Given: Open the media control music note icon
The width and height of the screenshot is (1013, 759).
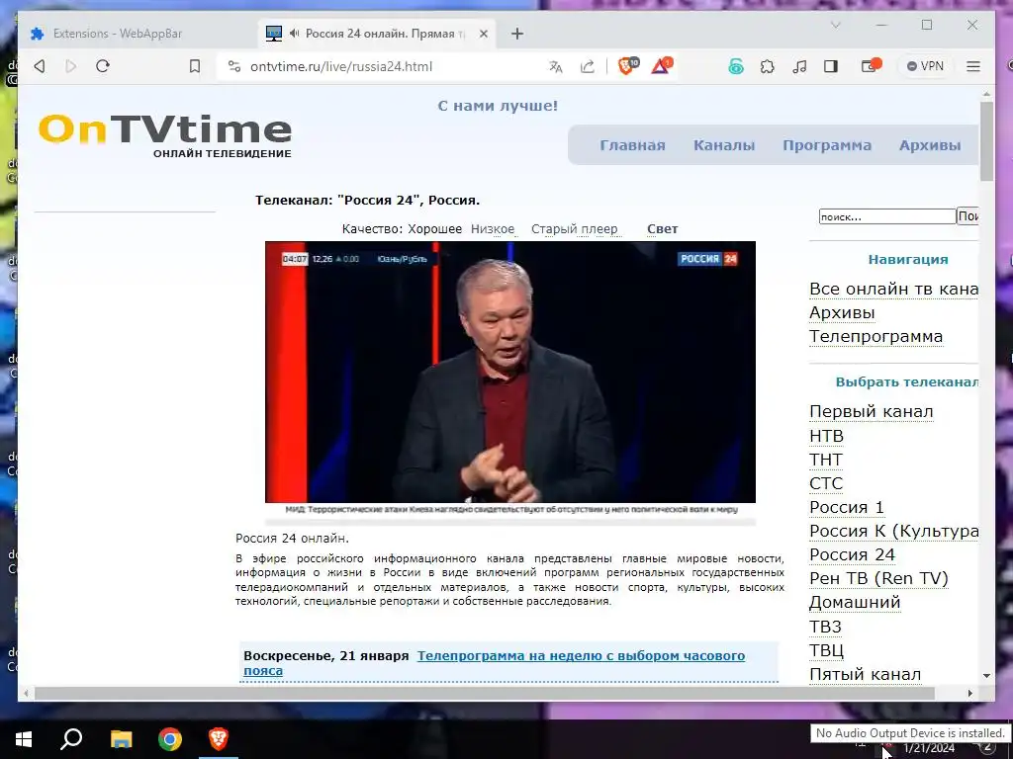Looking at the screenshot, I should [x=799, y=66].
